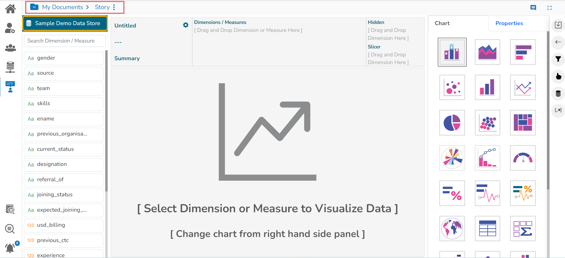The image size is (565, 258).
Task: Click the Story breadcrumb link
Action: [102, 7]
